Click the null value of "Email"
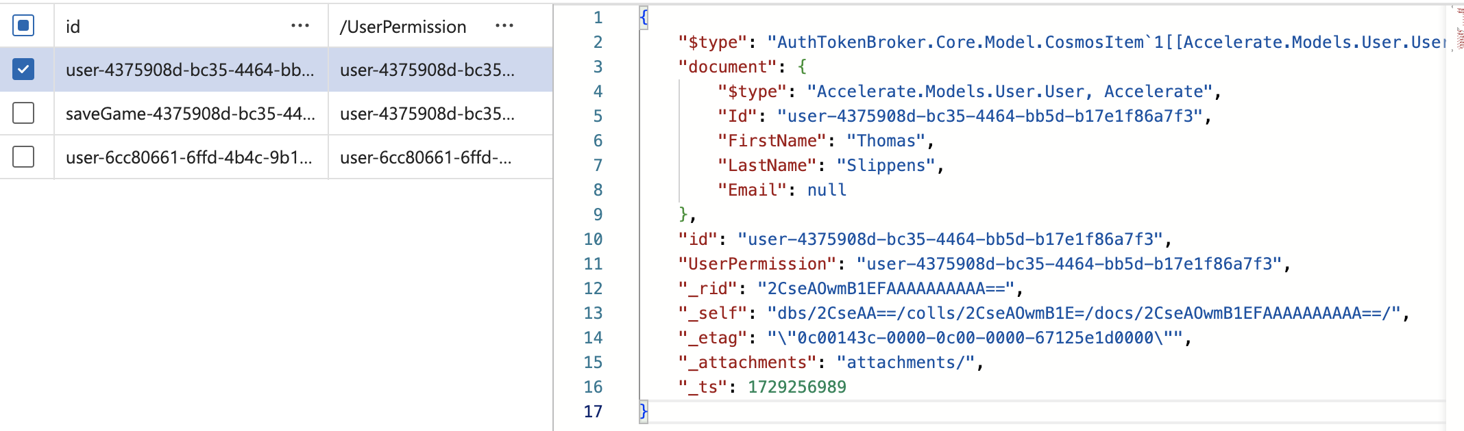The height and width of the screenshot is (431, 1464). click(x=827, y=190)
